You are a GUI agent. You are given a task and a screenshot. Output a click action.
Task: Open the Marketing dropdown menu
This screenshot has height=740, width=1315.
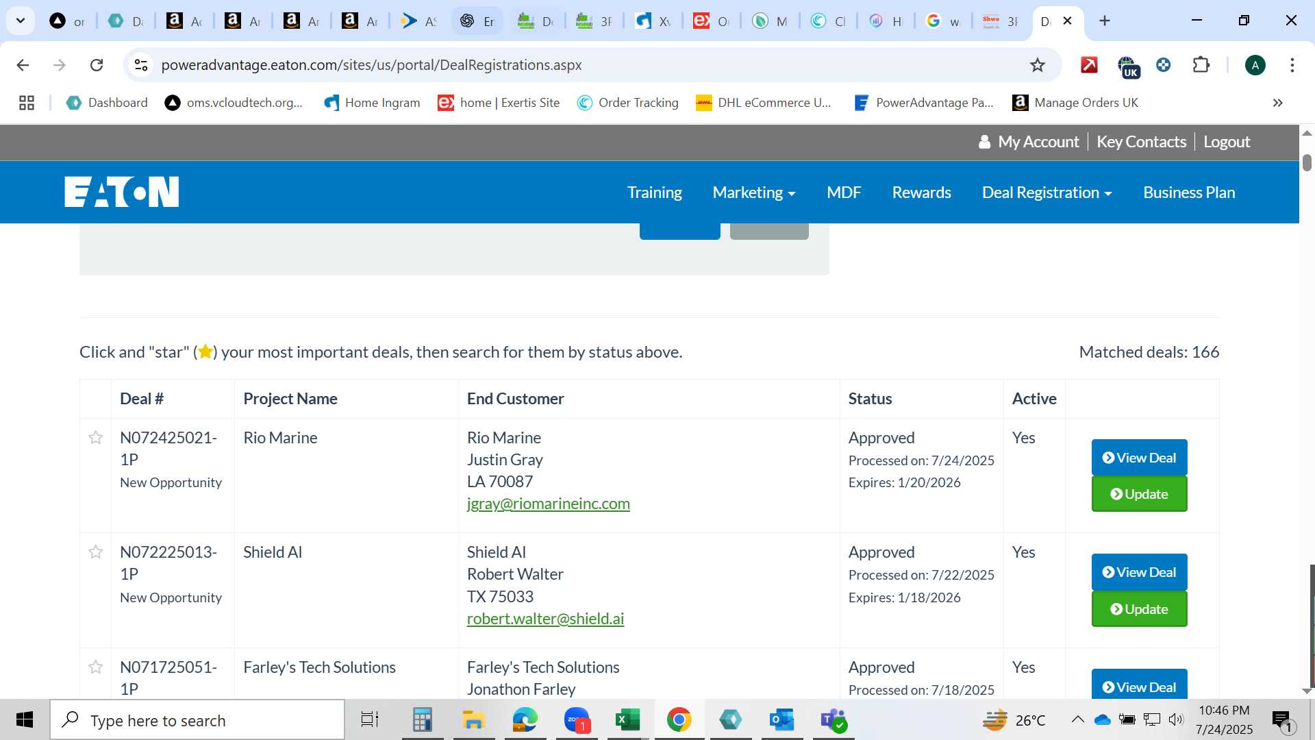coord(754,193)
